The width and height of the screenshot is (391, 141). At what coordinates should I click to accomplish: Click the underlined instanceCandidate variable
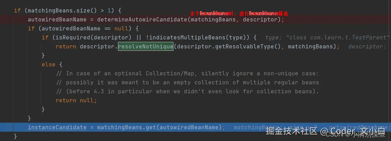coord(57,127)
